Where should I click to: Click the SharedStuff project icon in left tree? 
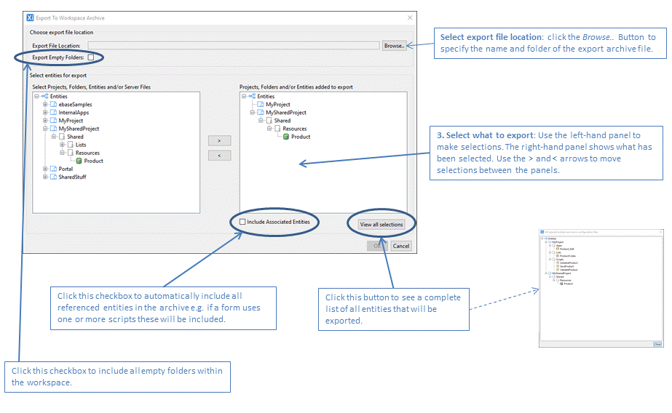[53, 177]
